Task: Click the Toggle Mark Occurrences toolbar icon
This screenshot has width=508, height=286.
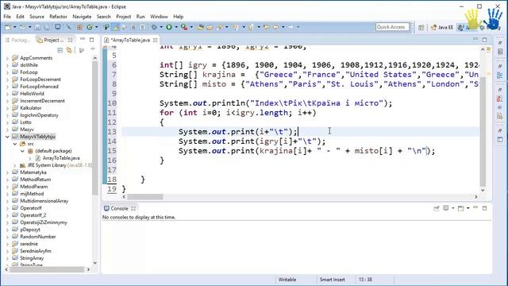Action: (116, 27)
